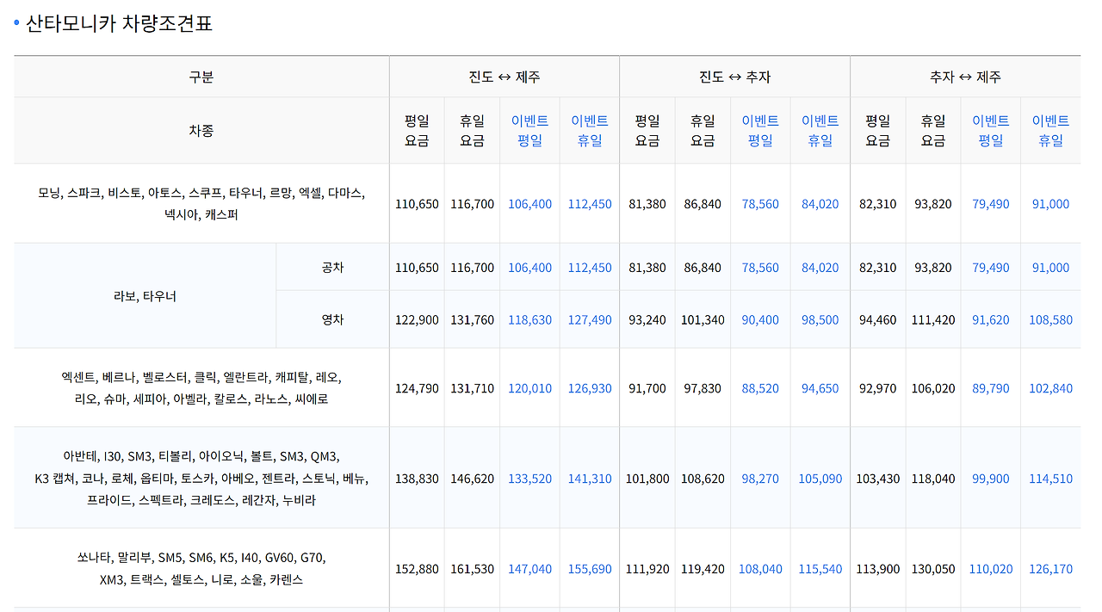Select 평일 요금 header under 진도 ↔ 제주
Viewport: 1102px width, 612px height.
tap(417, 131)
